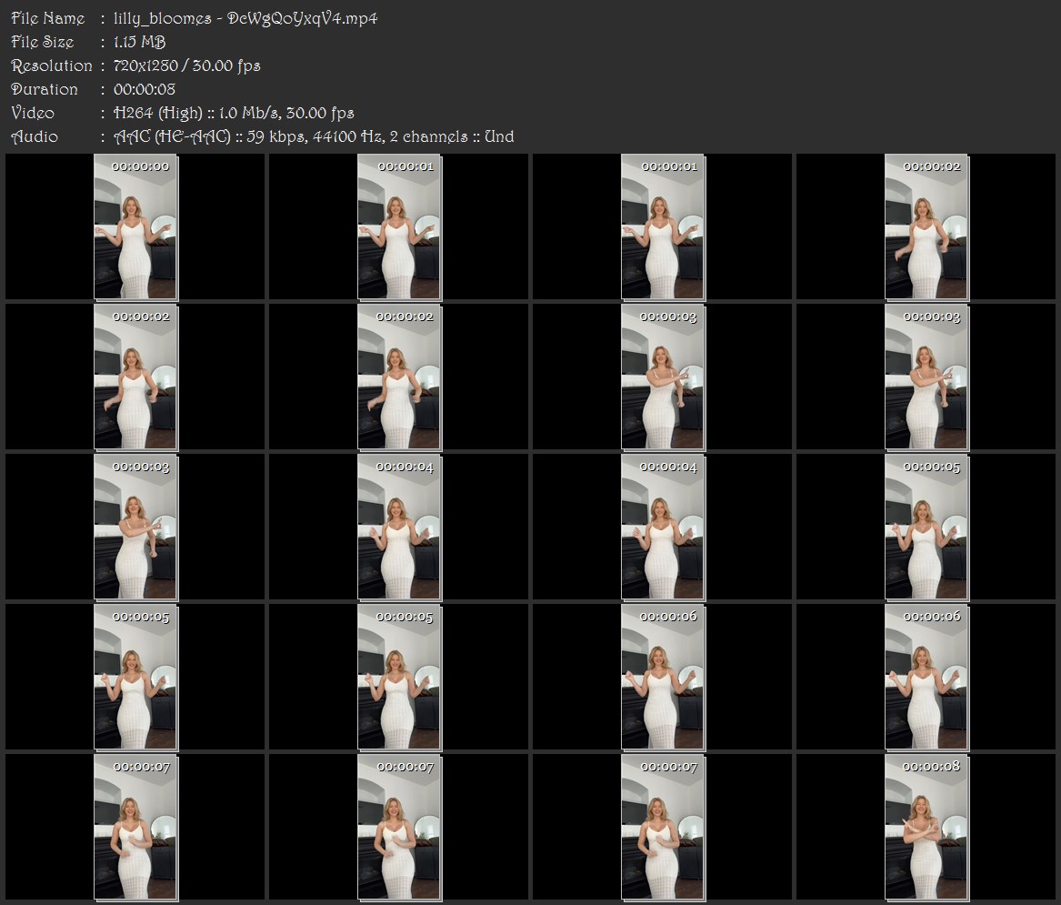Screen dimensions: 1061x905
Task: Select the final thumbnail at 00:00:08
Action: pos(926,828)
